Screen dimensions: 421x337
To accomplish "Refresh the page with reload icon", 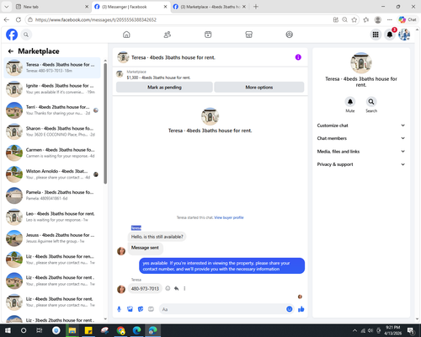I will tap(19, 19).
